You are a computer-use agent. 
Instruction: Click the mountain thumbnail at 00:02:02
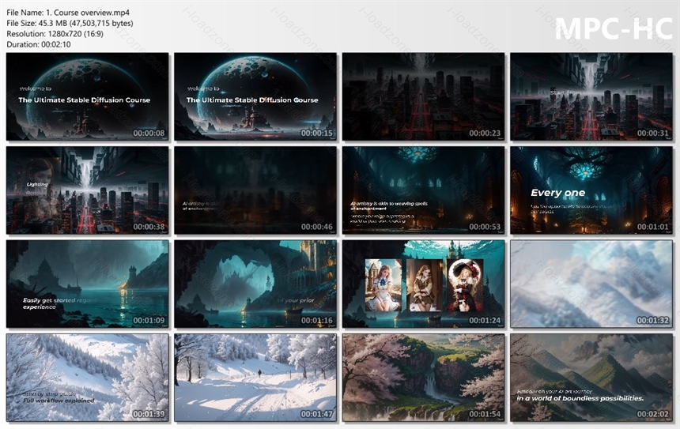[591, 378]
